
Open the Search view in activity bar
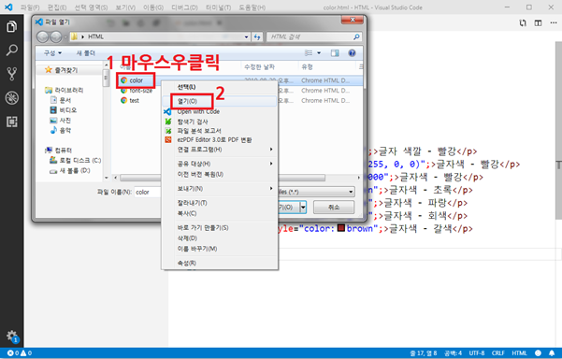11,50
